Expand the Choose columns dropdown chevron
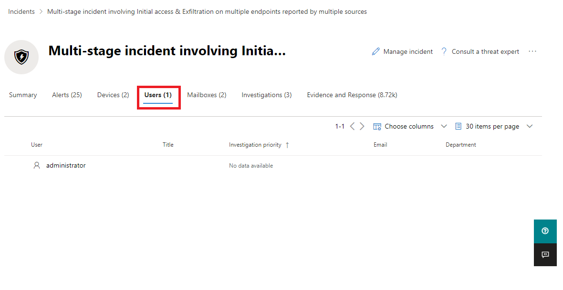Image resolution: width=563 pixels, height=290 pixels. (x=444, y=126)
